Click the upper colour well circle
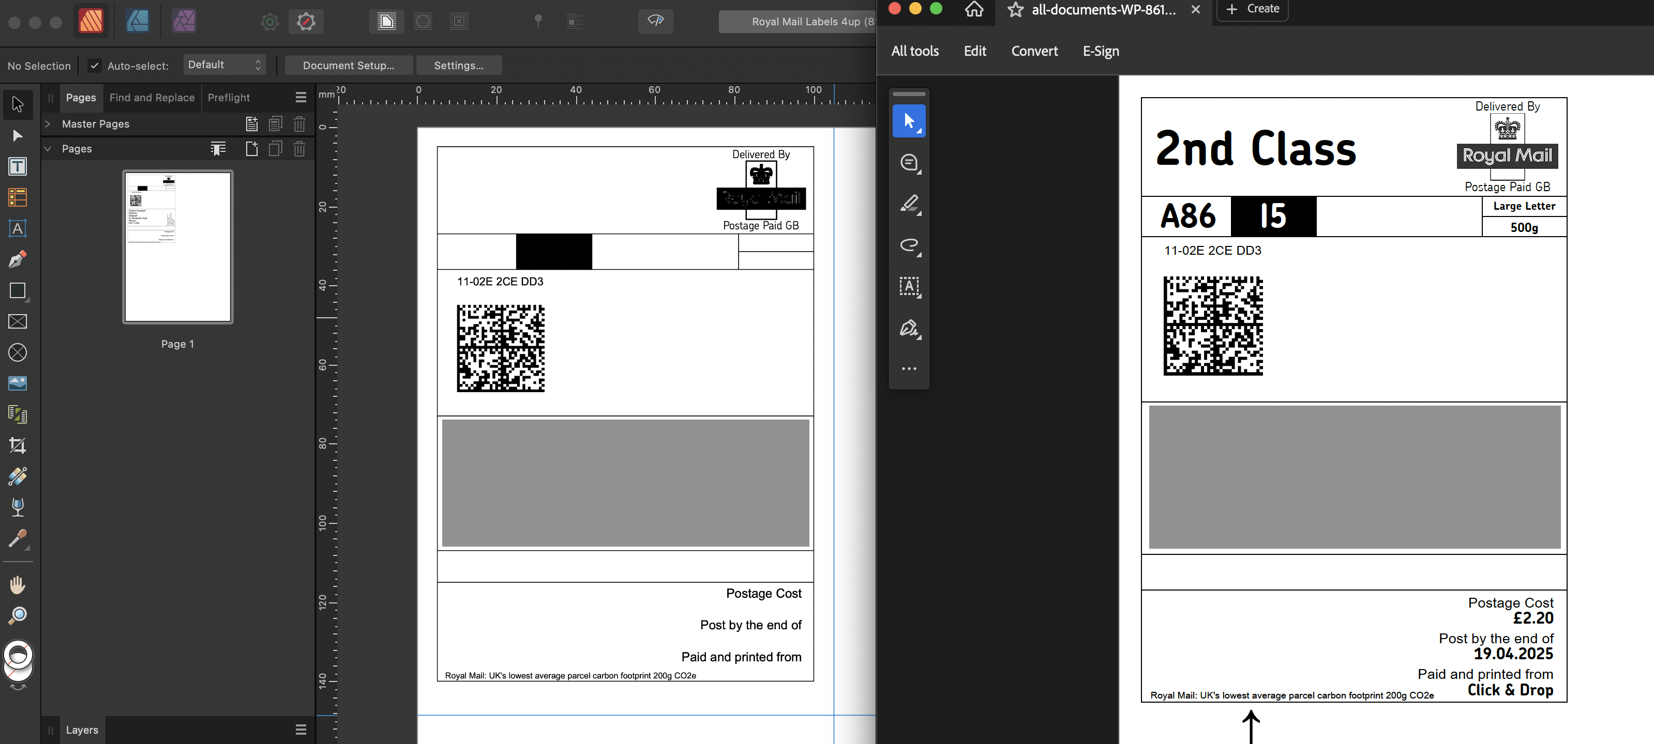 click(x=18, y=655)
